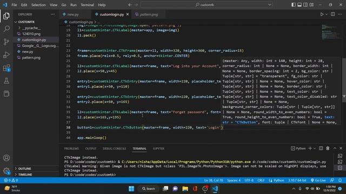
Task: Customize layout icon in title bar
Action: pyautogui.click(x=311, y=5)
